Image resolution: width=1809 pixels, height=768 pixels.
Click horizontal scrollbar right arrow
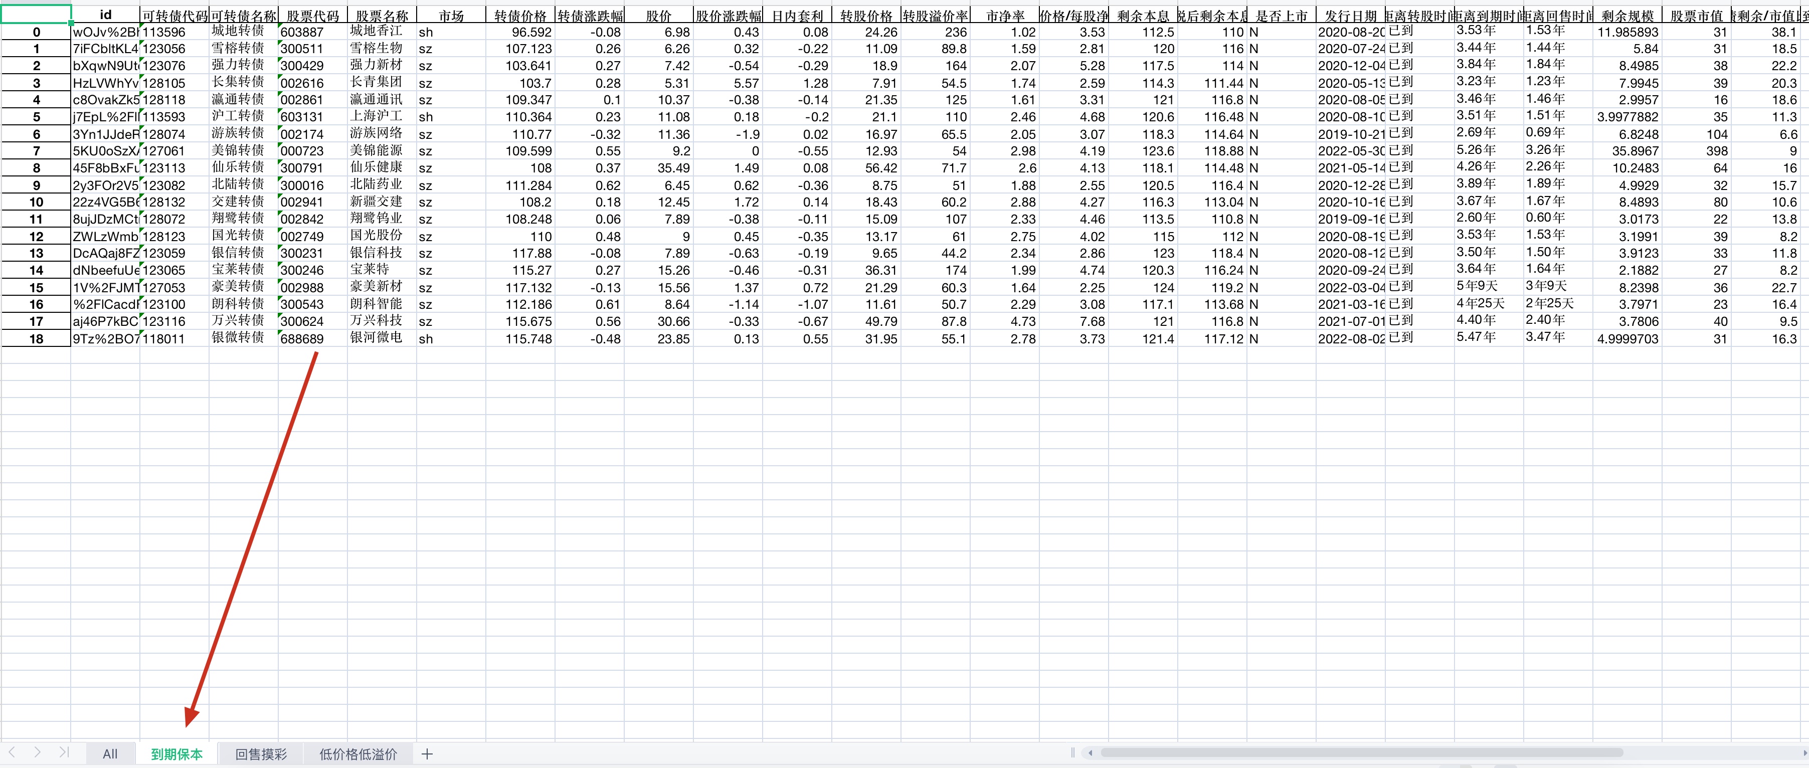click(1805, 753)
